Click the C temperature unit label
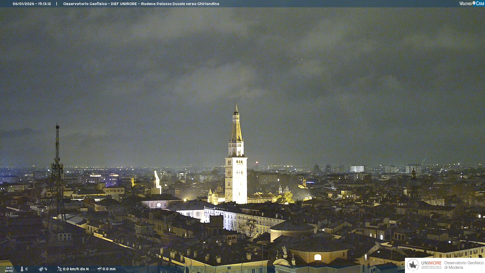This screenshot has height=273, width=485. (27, 269)
